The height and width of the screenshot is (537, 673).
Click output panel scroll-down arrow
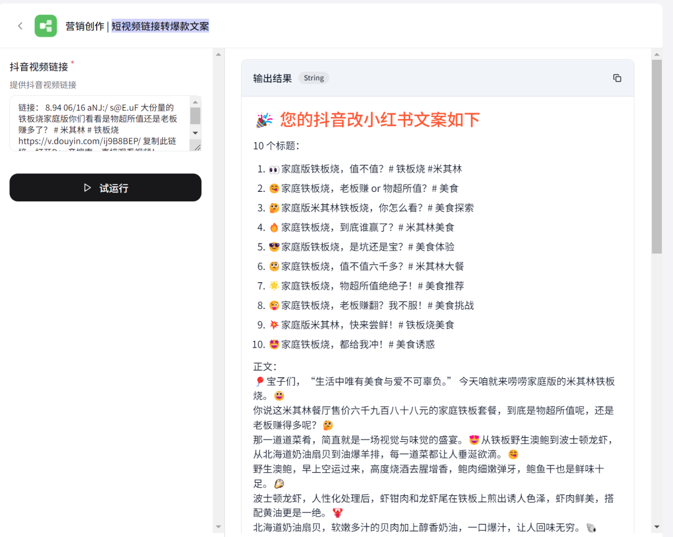[x=657, y=526]
